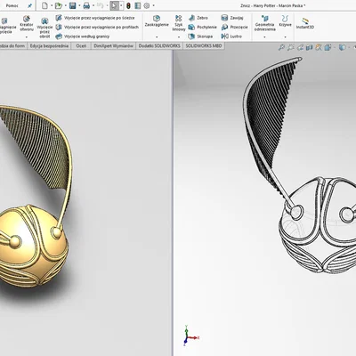Open the dropdown arrow next to Select cursor
Image resolution: width=356 pixels, height=356 pixels.
(x=121, y=5)
